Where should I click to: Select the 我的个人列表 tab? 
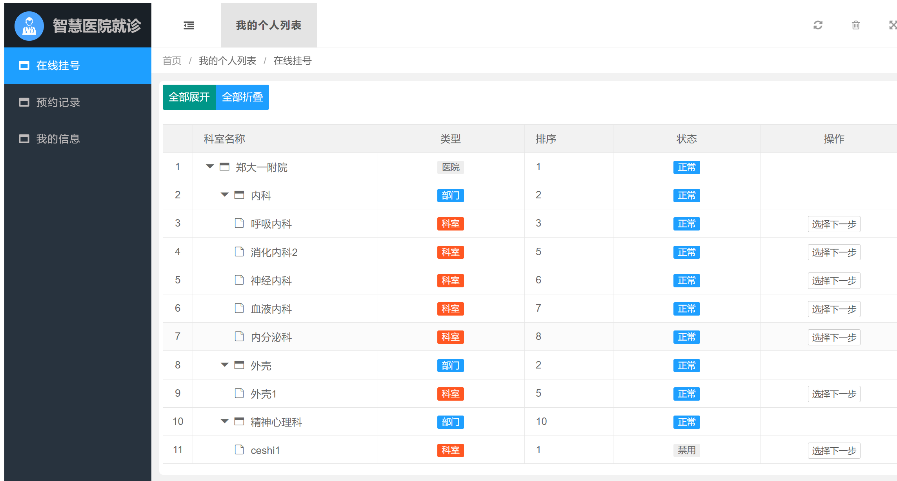tap(269, 25)
